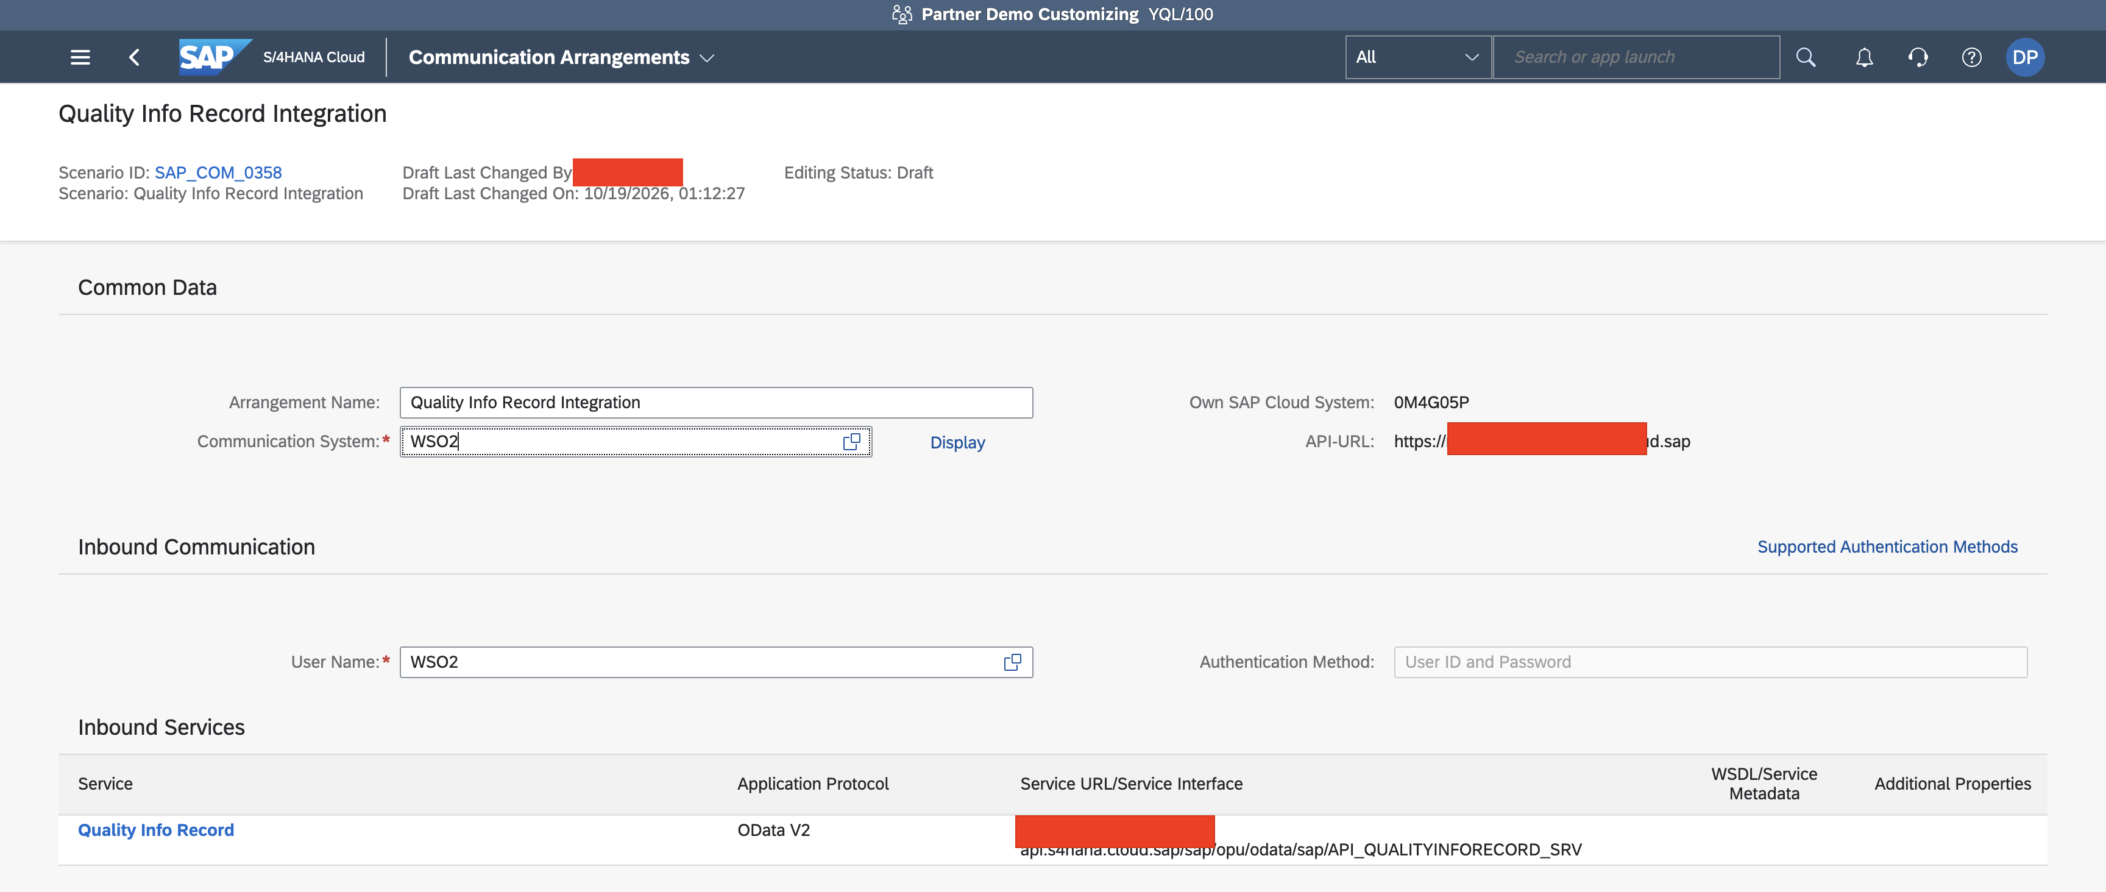
Task: Click the Service column header
Action: [105, 784]
